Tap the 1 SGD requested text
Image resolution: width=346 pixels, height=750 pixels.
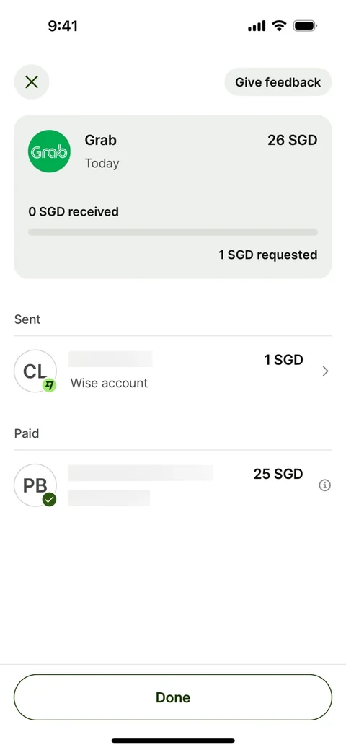coord(268,255)
